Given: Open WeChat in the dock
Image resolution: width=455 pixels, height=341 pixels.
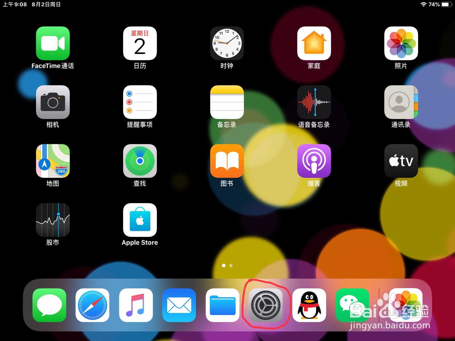Looking at the screenshot, I should (352, 305).
